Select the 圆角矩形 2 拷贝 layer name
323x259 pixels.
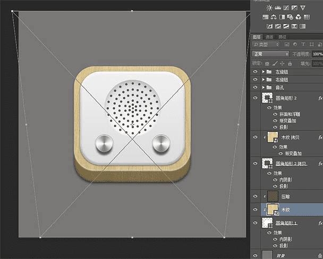(x=292, y=164)
